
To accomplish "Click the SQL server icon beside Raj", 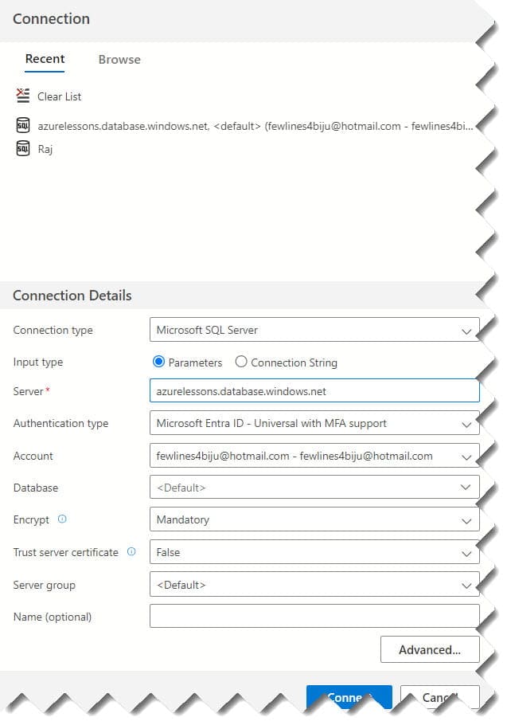I will 21,148.
